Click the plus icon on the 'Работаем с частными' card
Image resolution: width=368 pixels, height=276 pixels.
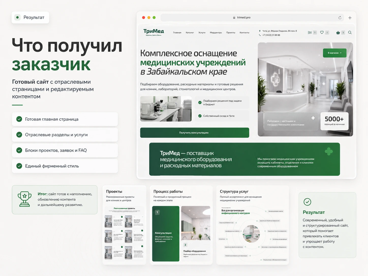[x=313, y=118]
